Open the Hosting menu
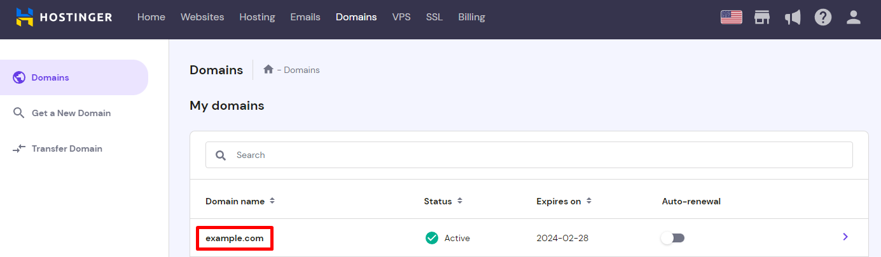Viewport: 881px width, 257px height. pyautogui.click(x=257, y=17)
